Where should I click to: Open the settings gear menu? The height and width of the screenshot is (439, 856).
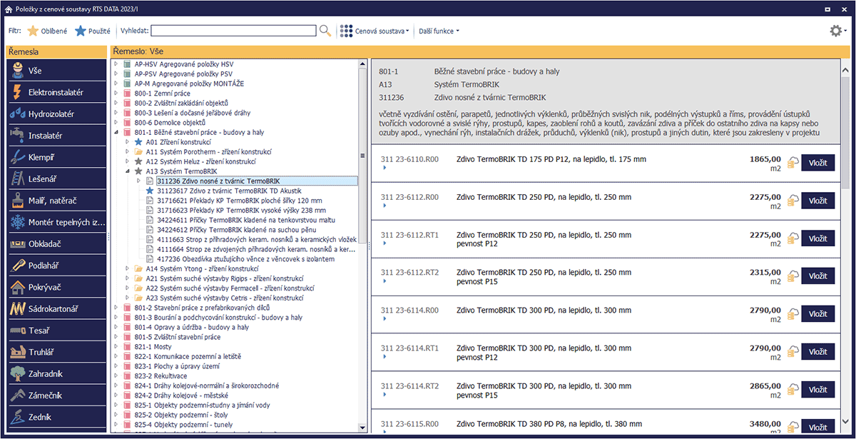[x=838, y=31]
